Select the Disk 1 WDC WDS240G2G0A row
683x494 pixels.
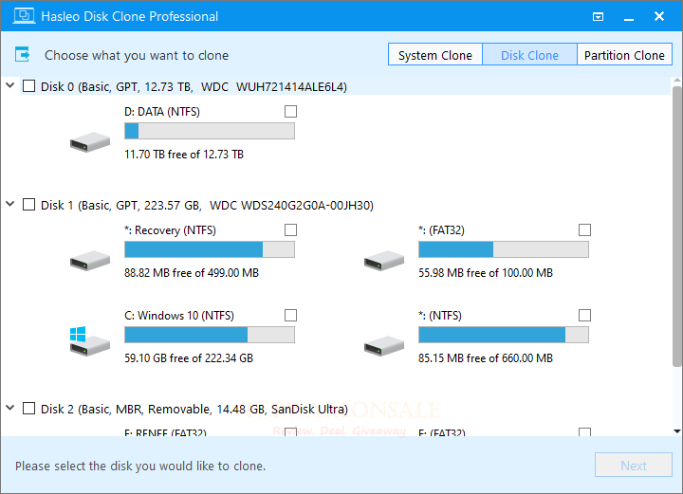click(x=345, y=205)
